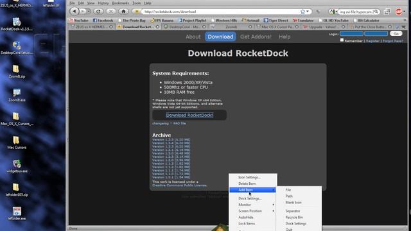Select the Mac Cursors folder icon
Image resolution: width=411 pixels, height=231 pixels.
pos(17,142)
